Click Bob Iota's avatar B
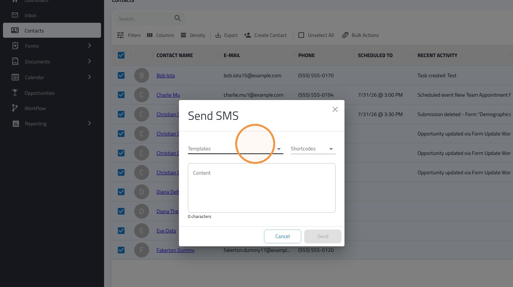The height and width of the screenshot is (287, 513). 142,75
